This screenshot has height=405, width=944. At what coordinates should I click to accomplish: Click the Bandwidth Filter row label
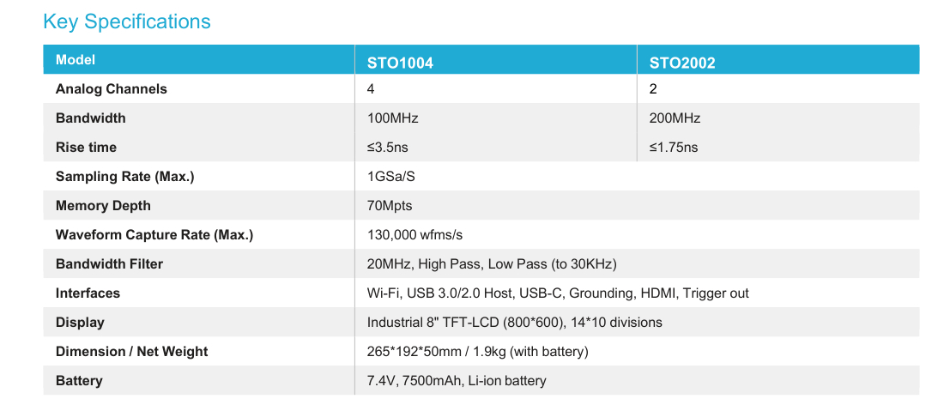point(109,264)
